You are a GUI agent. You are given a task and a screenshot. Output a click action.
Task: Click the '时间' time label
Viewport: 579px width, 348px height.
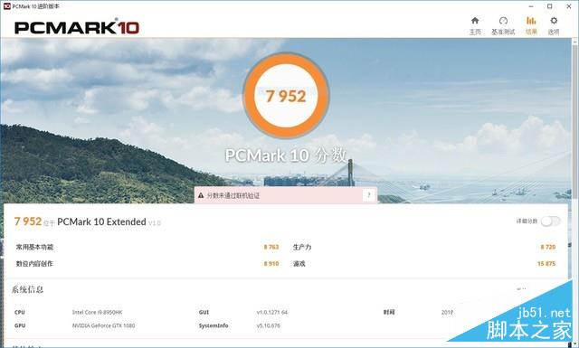coord(389,312)
